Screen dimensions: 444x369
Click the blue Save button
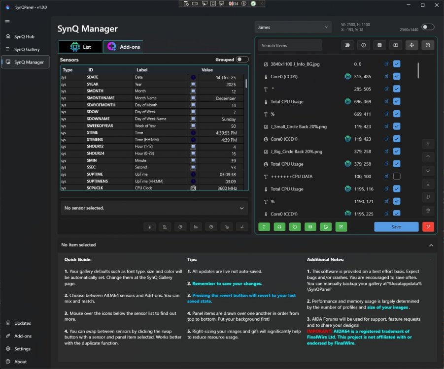396,227
